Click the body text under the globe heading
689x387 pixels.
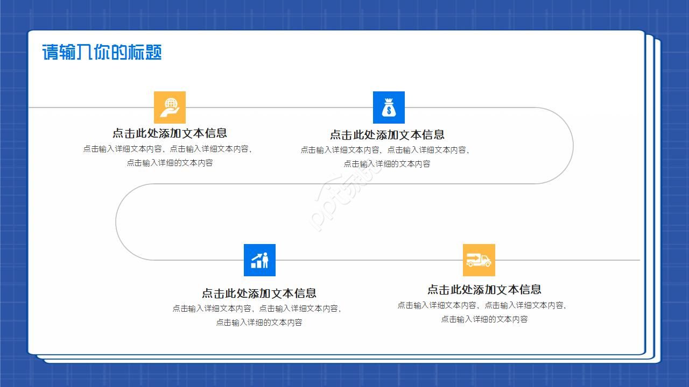click(169, 155)
